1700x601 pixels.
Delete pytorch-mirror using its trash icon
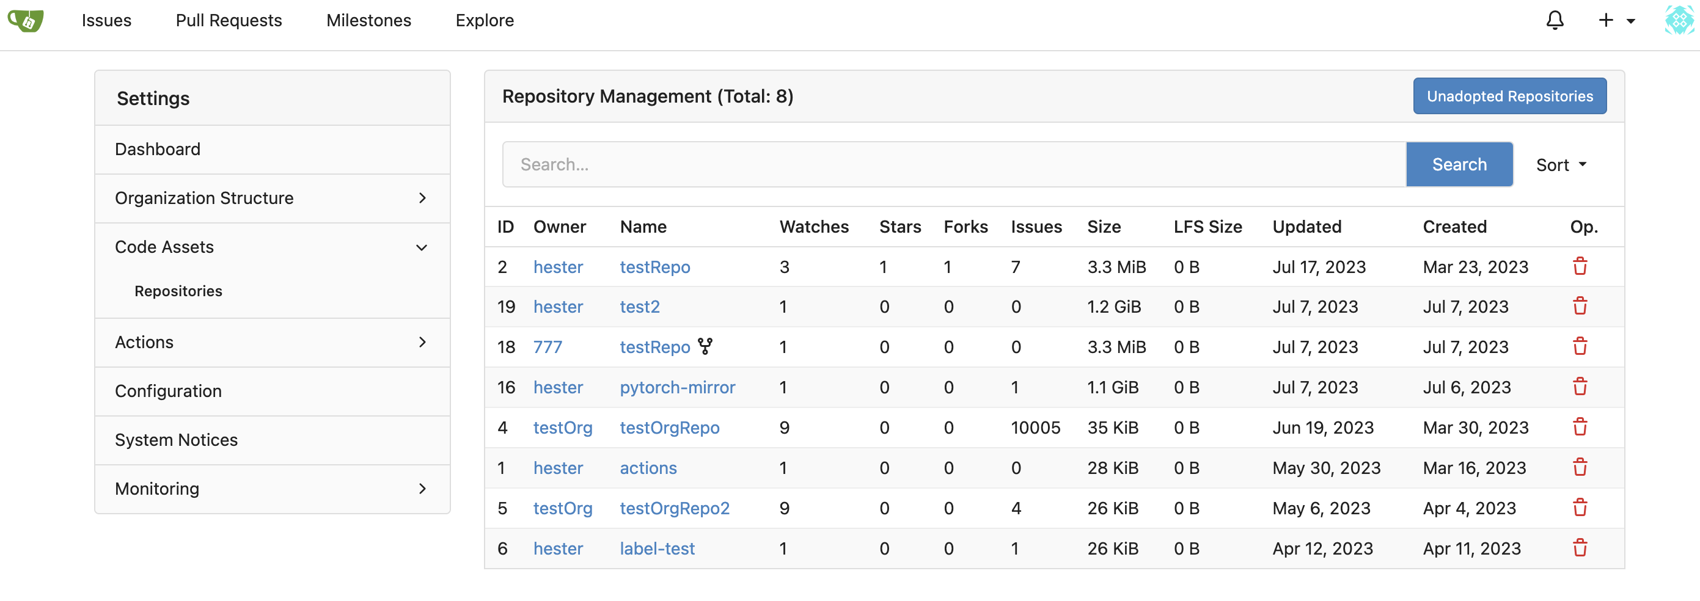coord(1580,387)
